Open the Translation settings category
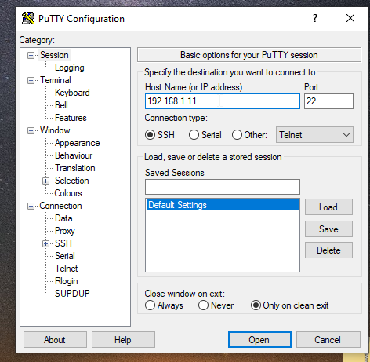The width and height of the screenshot is (370, 362). click(75, 168)
